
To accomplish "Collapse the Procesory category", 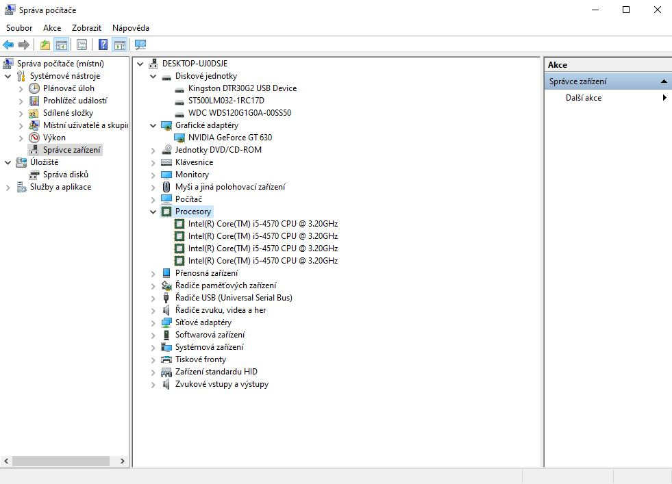I will (x=153, y=212).
